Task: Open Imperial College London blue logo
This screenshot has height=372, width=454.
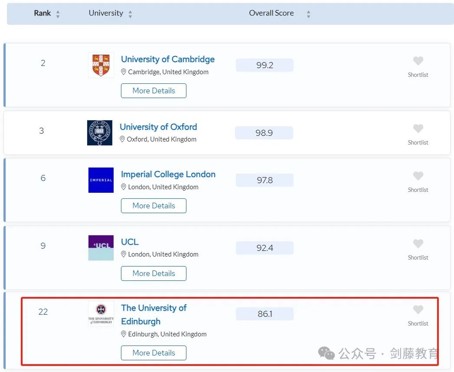Action: click(101, 180)
